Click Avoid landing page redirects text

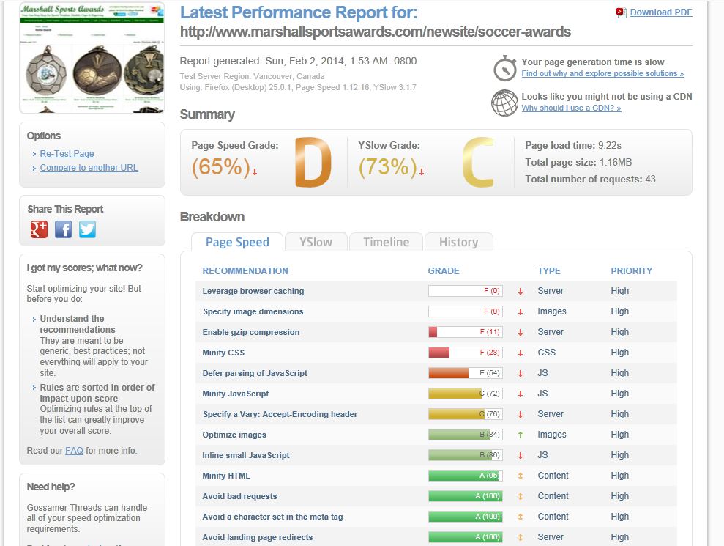pyautogui.click(x=257, y=537)
